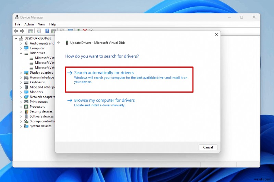Click the Storage controllers icon
Viewport: 274px width, 182px height.
tap(26, 121)
